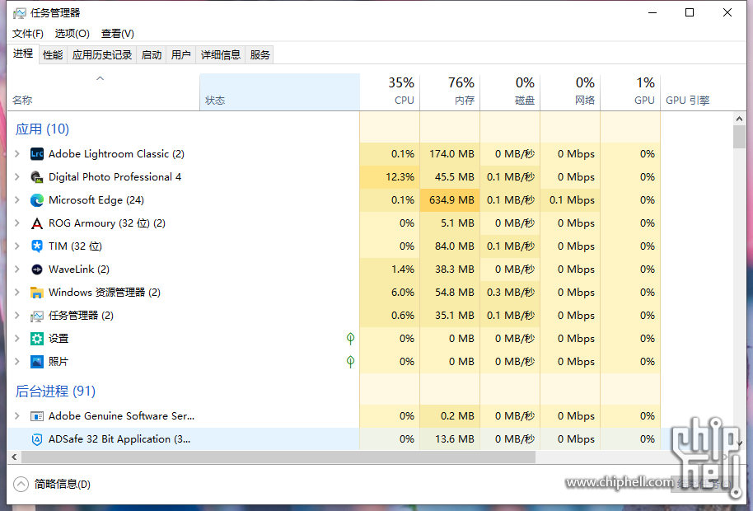This screenshot has width=753, height=511.
Task: Expand the Adobe Genuine Software Service row
Action: pyautogui.click(x=17, y=416)
